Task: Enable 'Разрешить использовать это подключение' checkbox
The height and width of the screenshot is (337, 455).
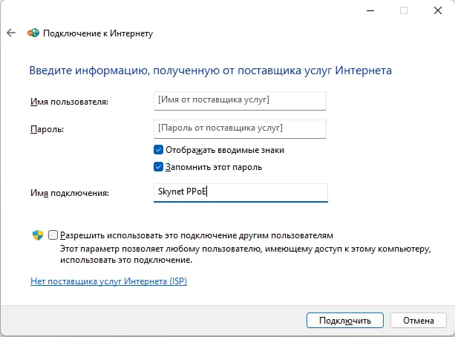Action: click(53, 235)
